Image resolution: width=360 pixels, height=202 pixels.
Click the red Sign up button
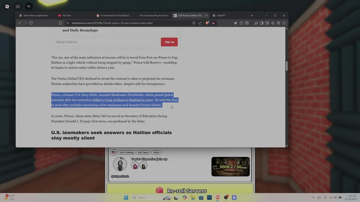(x=169, y=42)
